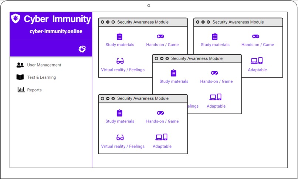
Task: Open Adaptable label in bottom-left module
Action: (x=162, y=146)
